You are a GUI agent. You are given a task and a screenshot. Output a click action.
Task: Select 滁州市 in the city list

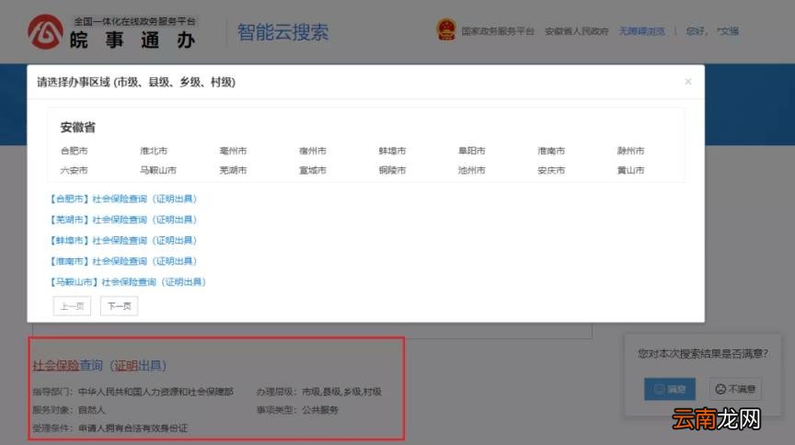click(630, 151)
